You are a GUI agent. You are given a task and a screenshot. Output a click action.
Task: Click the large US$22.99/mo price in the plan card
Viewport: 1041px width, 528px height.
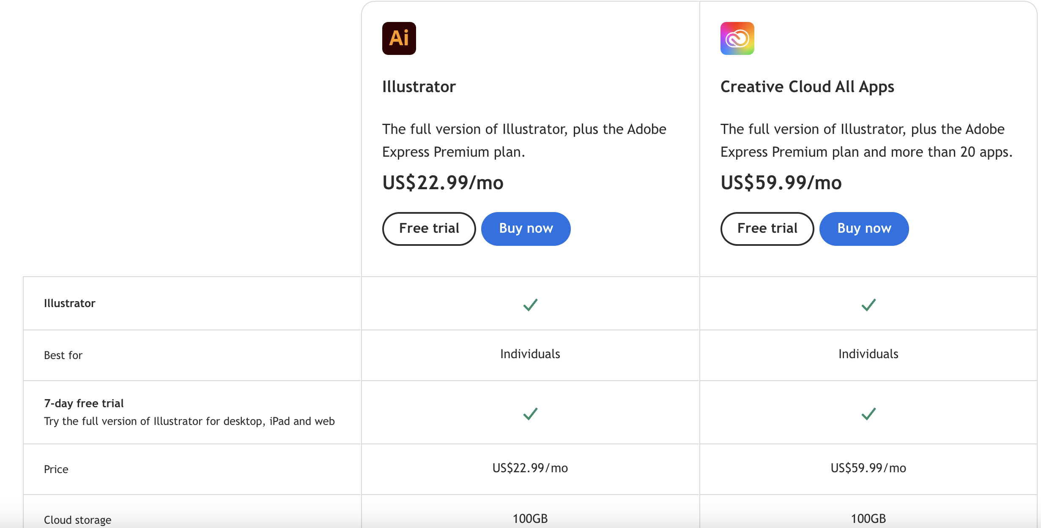coord(443,182)
